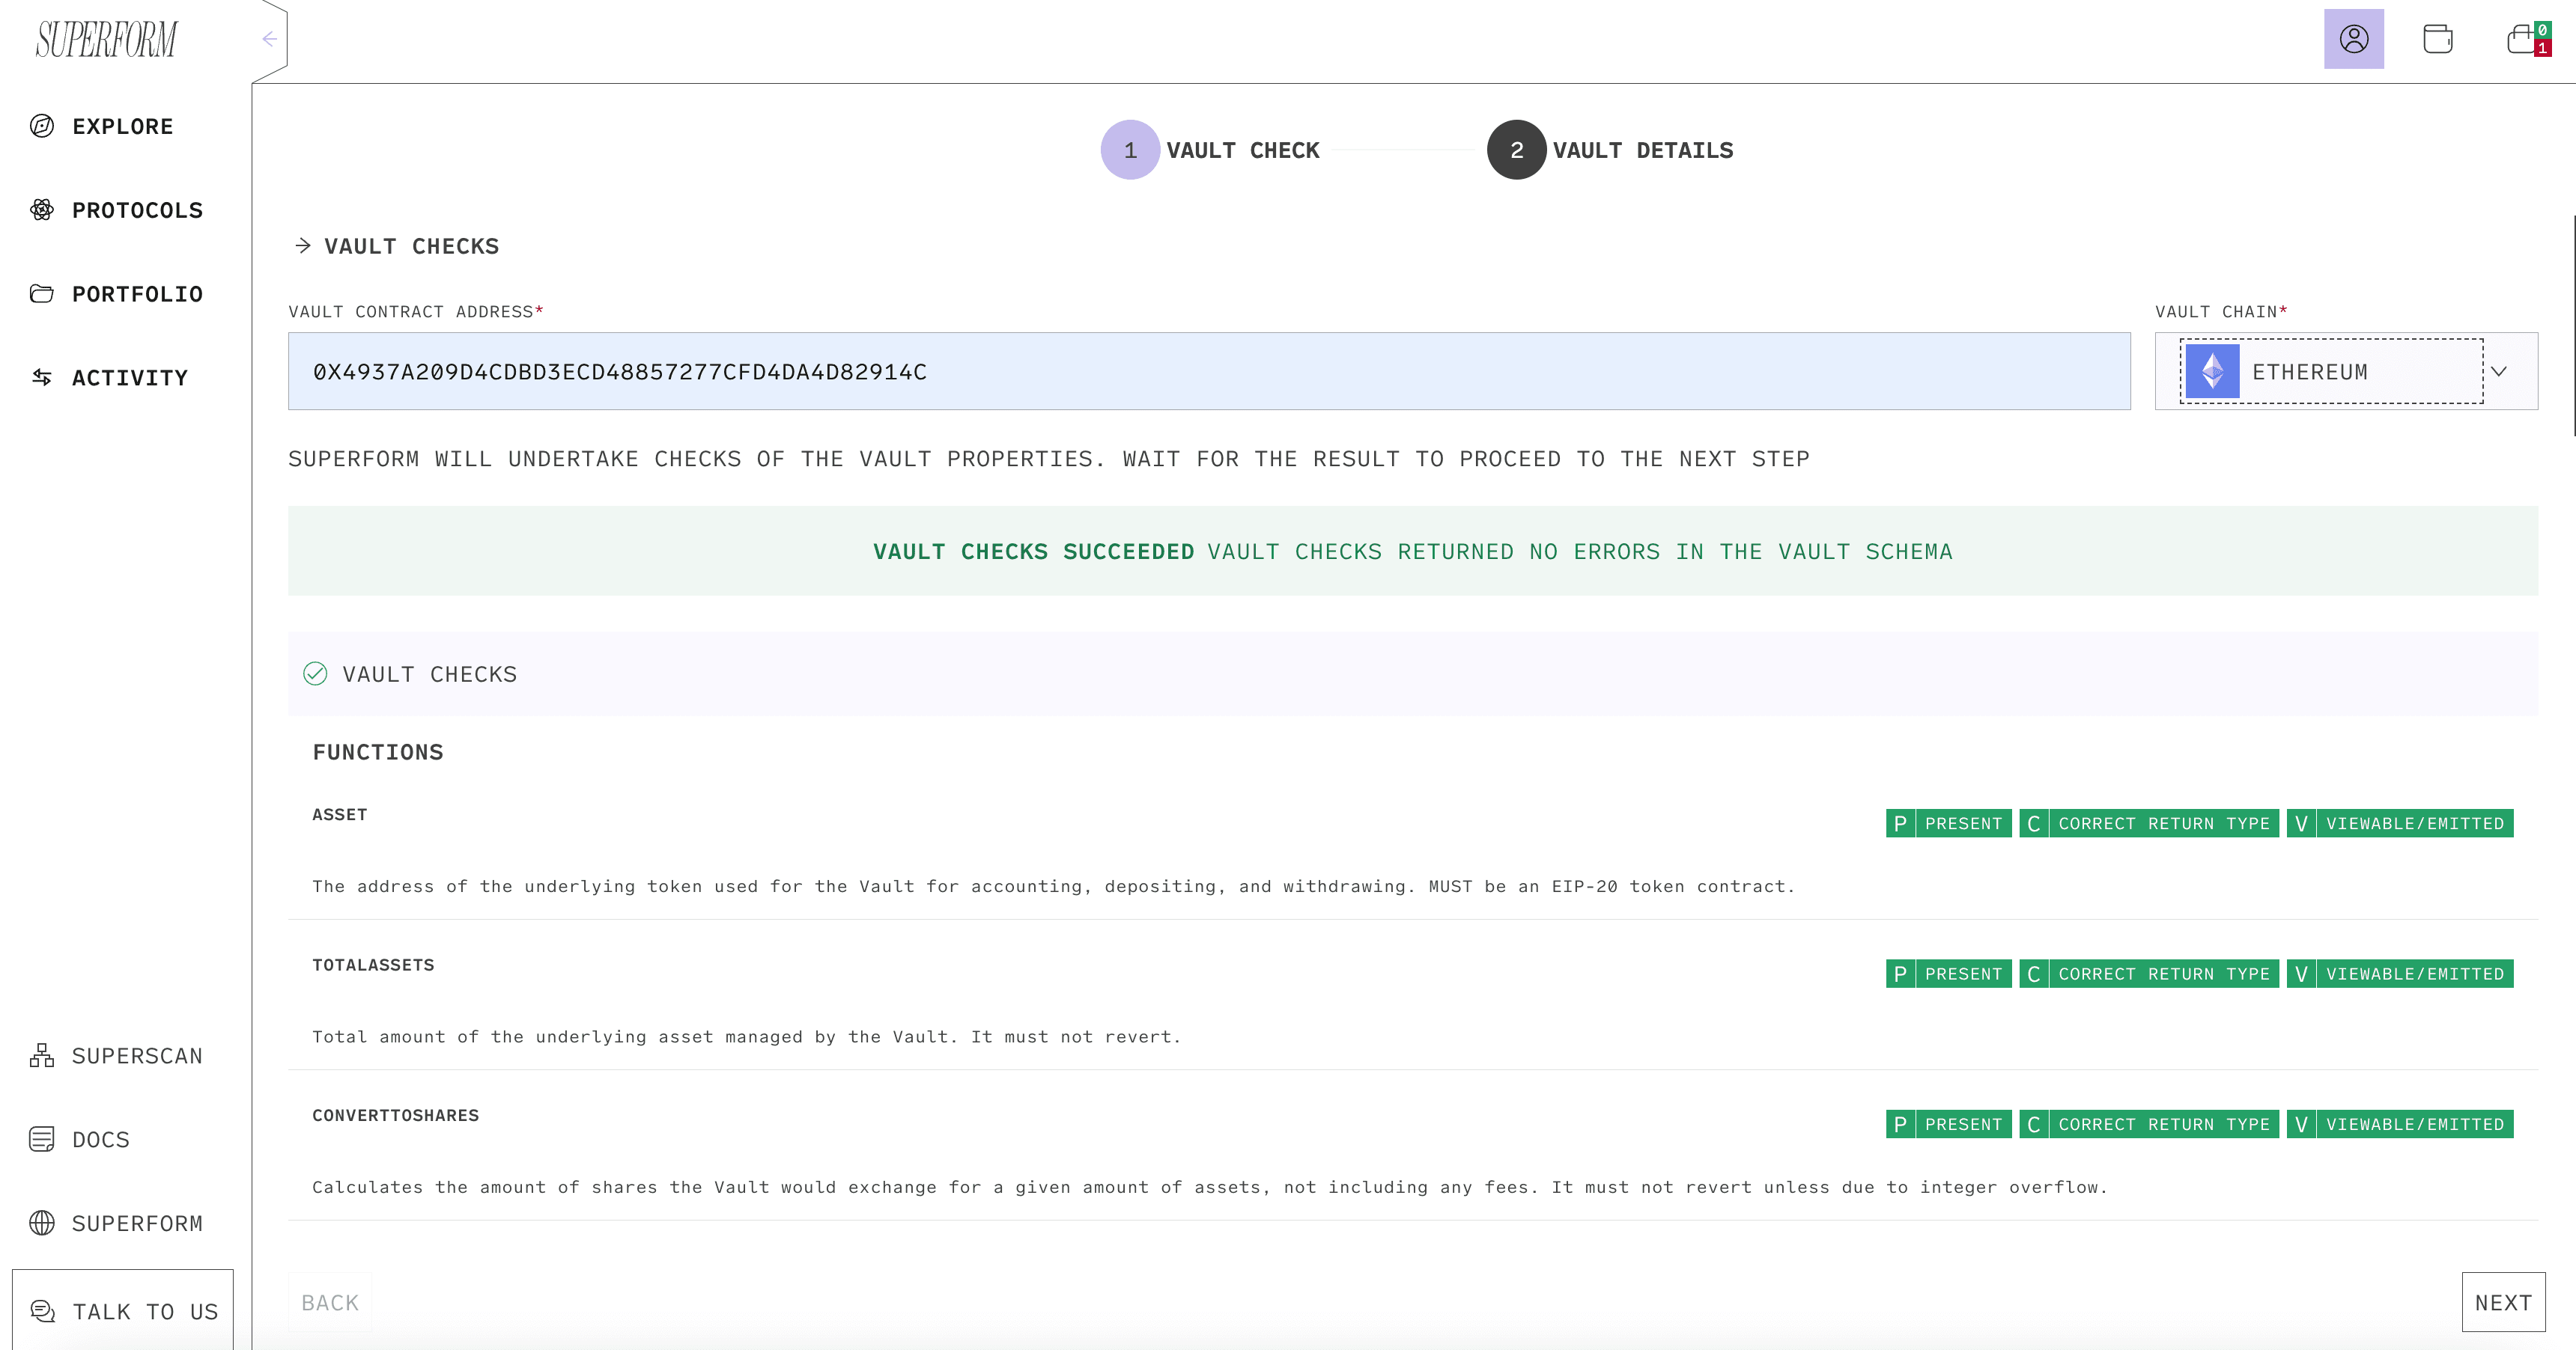The width and height of the screenshot is (2576, 1350).
Task: Open the Talk To Us button
Action: tap(123, 1310)
